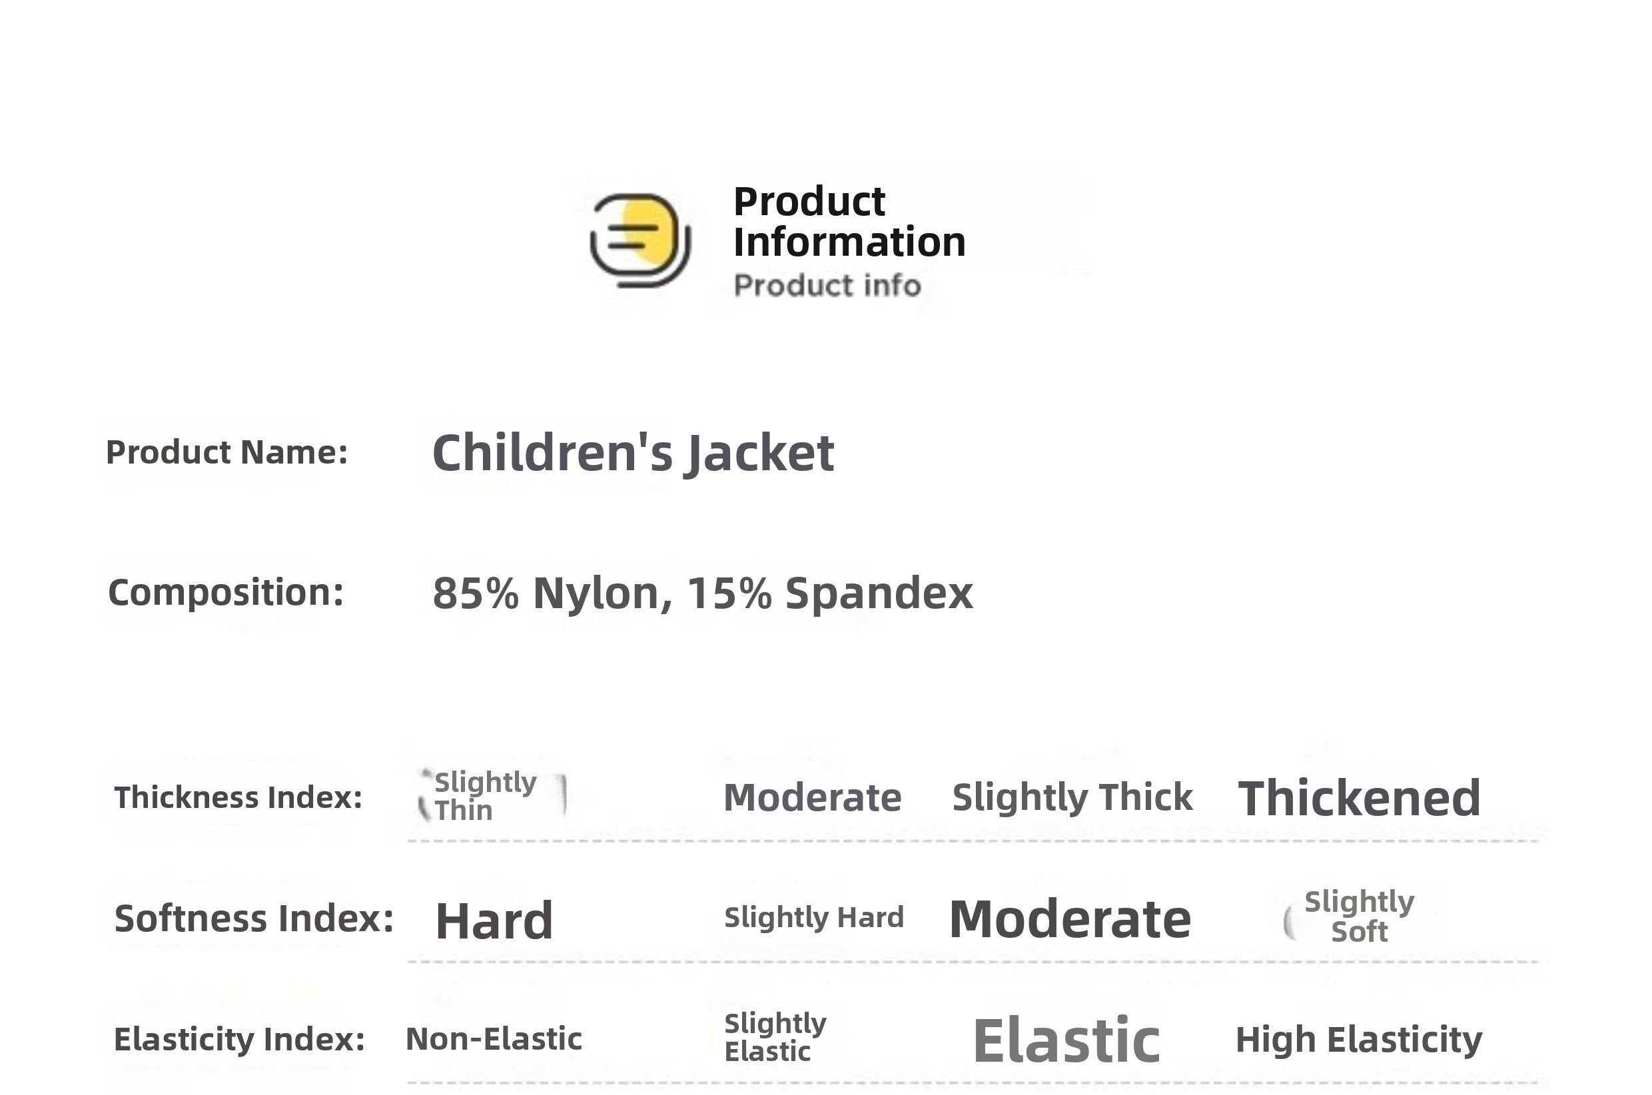Click the "85% Nylon, 15% Spandex" composition text
Image resolution: width=1652 pixels, height=1095 pixels.
701,593
